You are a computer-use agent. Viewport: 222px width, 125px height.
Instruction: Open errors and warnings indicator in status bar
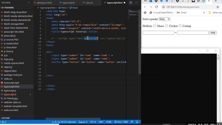pyautogui.click(x=3, y=122)
